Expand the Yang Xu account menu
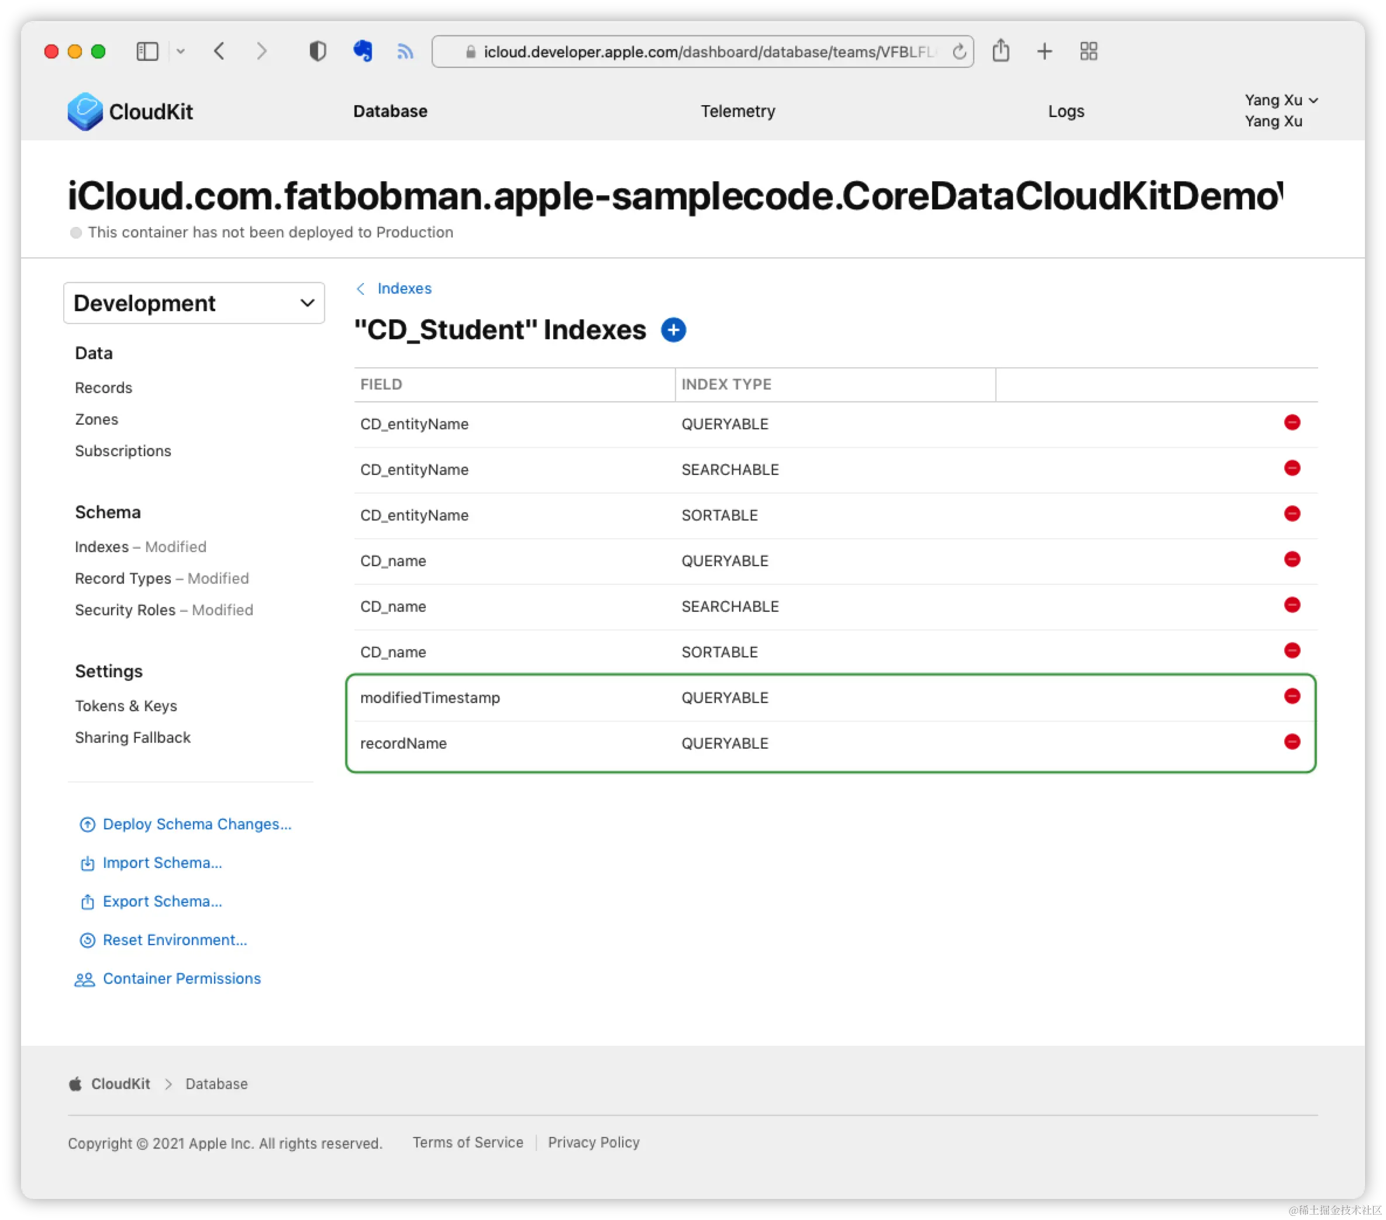 pyautogui.click(x=1280, y=101)
